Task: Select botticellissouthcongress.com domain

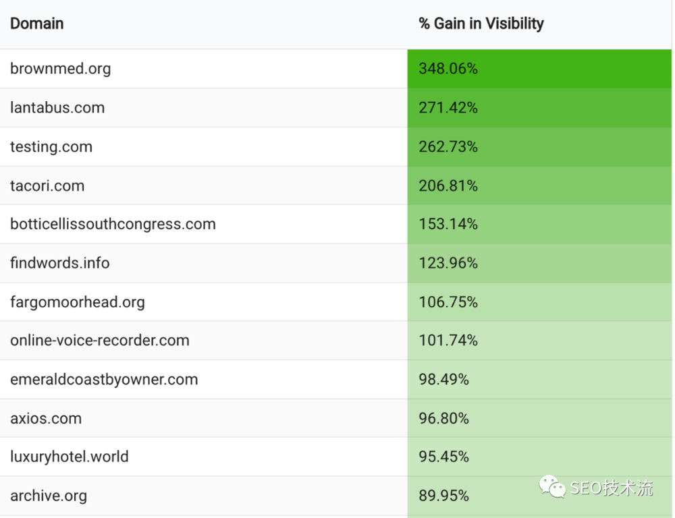Action: (x=113, y=225)
